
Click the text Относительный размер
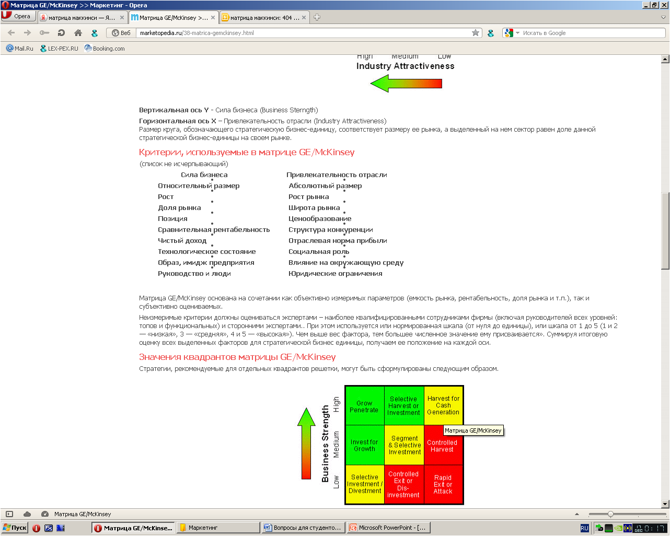coord(199,186)
